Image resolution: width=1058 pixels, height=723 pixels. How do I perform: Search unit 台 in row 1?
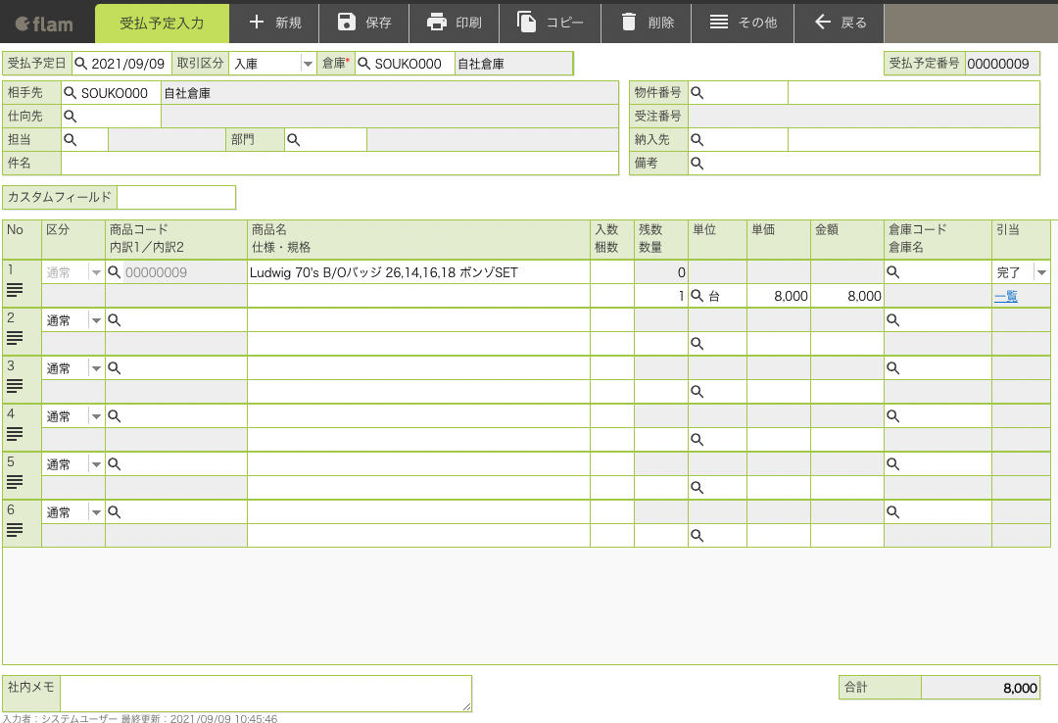coord(697,296)
